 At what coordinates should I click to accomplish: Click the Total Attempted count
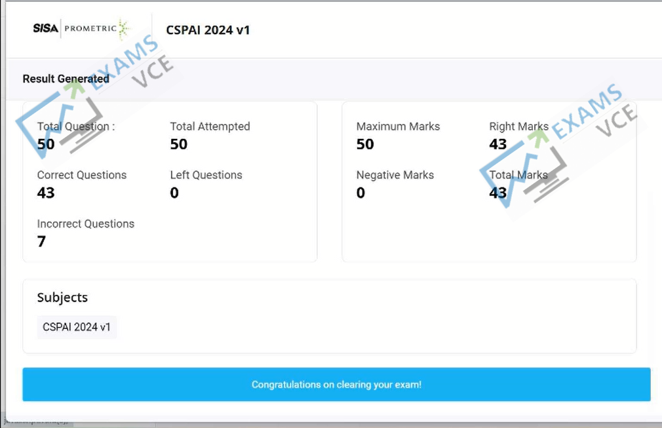(x=178, y=144)
